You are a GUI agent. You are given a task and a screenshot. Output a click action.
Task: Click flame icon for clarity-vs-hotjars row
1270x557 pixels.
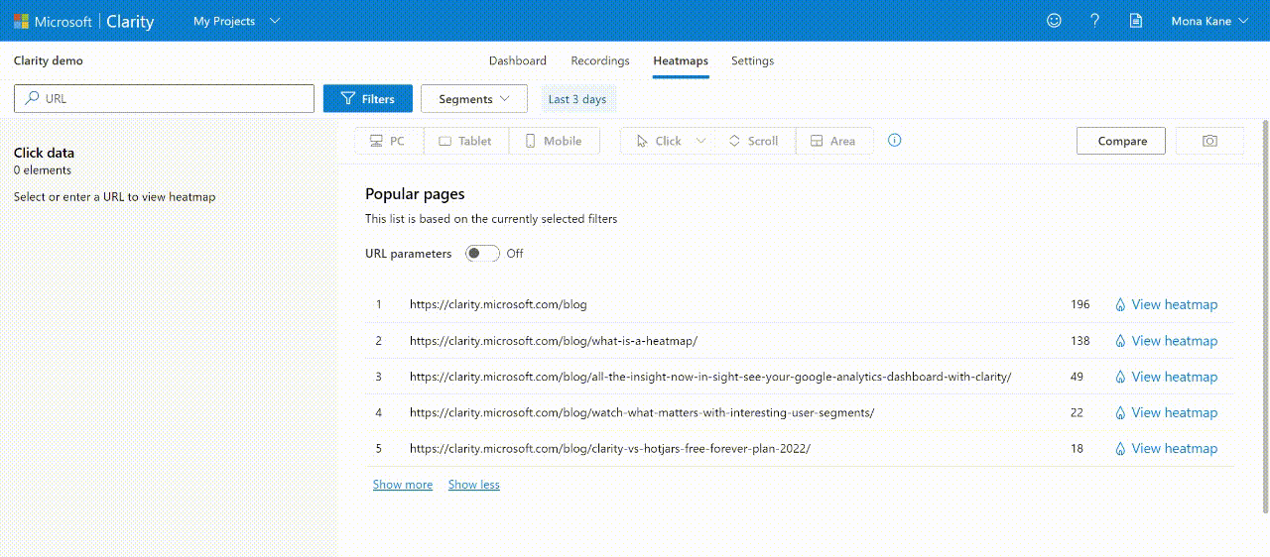click(1120, 449)
